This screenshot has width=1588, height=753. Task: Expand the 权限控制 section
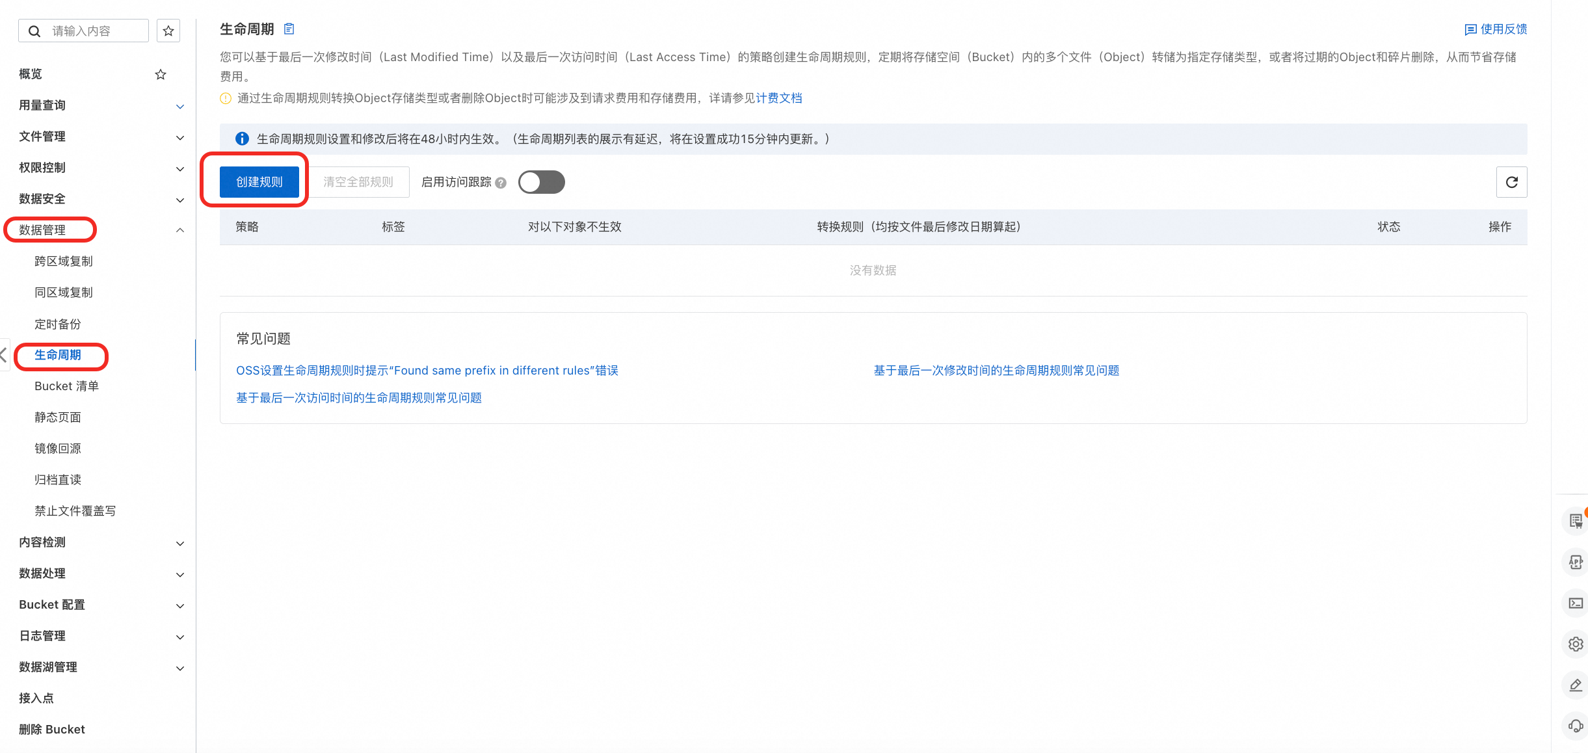click(x=180, y=168)
